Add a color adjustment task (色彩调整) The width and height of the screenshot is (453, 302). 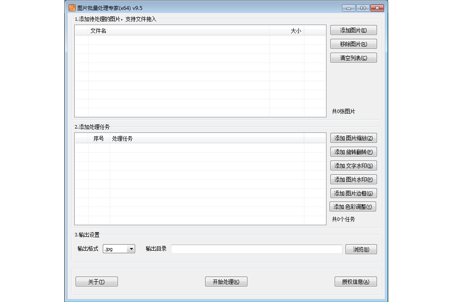click(x=353, y=207)
